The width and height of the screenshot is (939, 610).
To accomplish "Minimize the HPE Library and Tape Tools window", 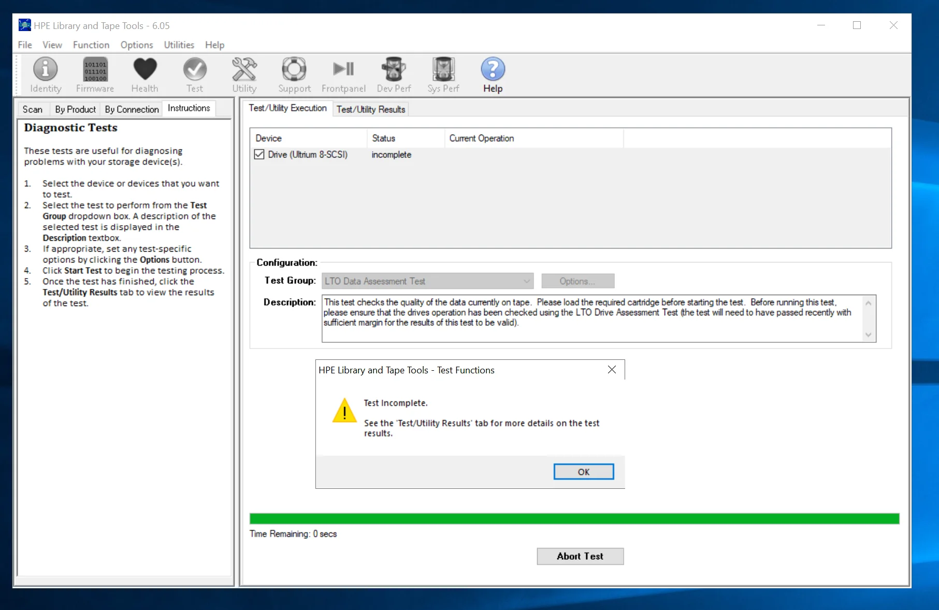I will 821,25.
